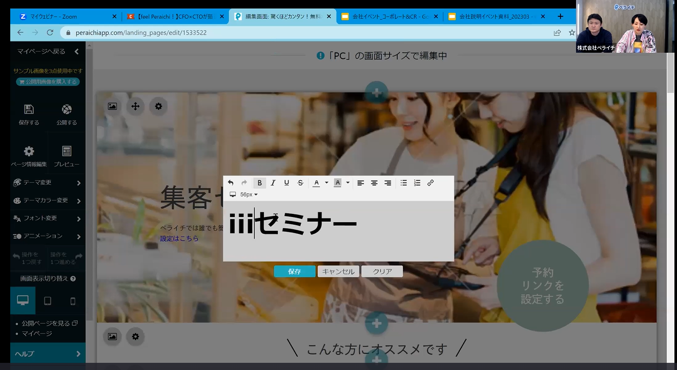The height and width of the screenshot is (370, 677).
Task: Toggle underline formatting in text toolbar
Action: coord(286,183)
